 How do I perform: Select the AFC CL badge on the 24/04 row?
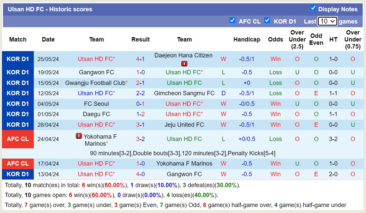[x=18, y=139]
